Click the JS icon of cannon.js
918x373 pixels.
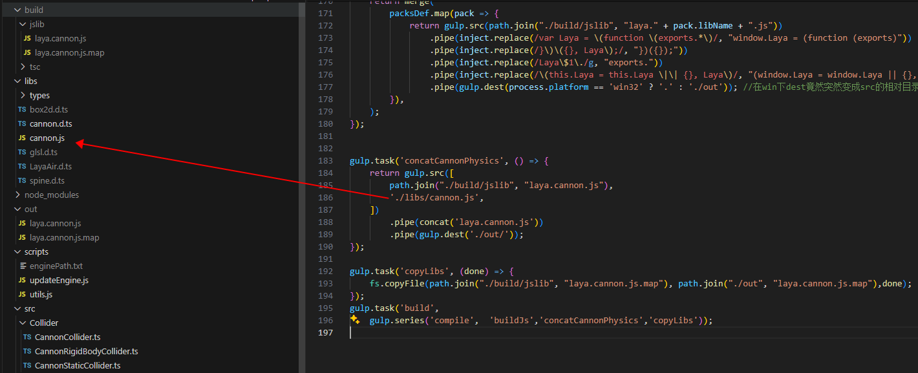coord(22,138)
